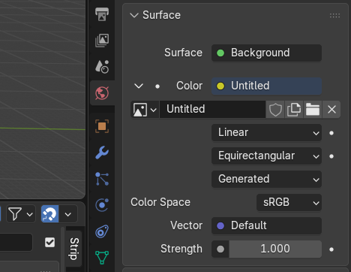The image size is (351, 272).
Task: Animate the Strength property dot
Action: click(331, 249)
